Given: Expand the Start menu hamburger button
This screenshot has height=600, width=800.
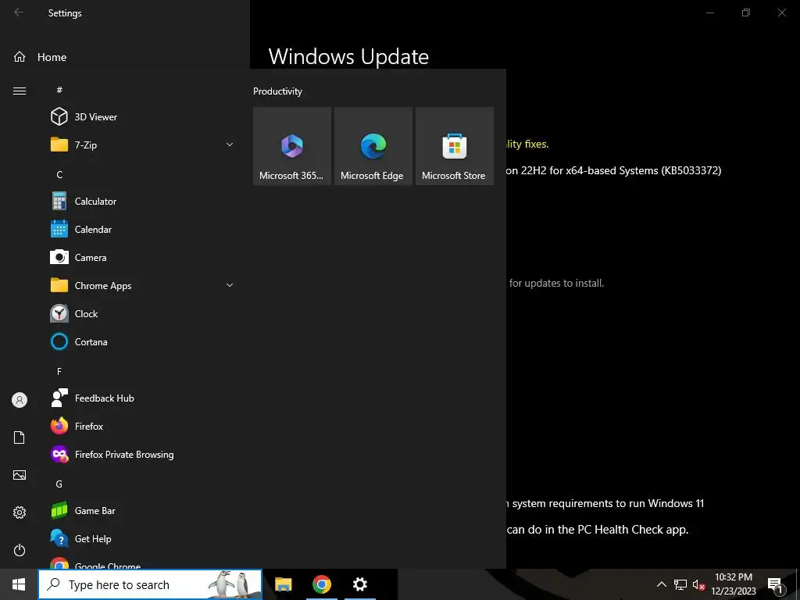Looking at the screenshot, I should tap(20, 91).
